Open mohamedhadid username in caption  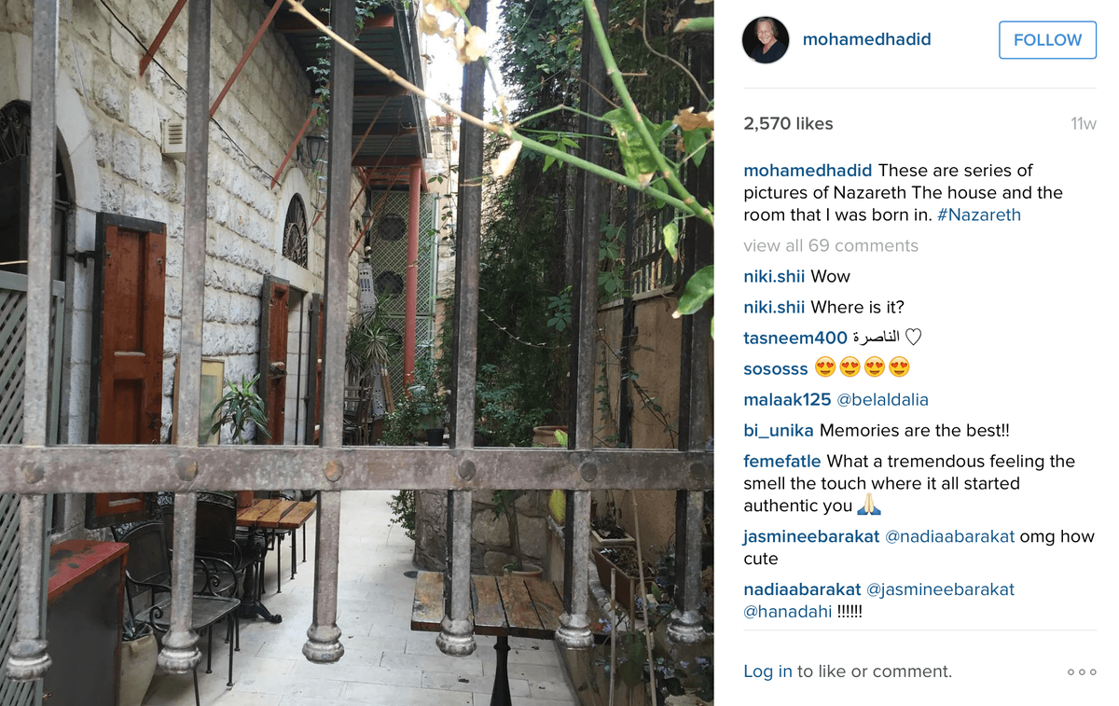point(808,170)
